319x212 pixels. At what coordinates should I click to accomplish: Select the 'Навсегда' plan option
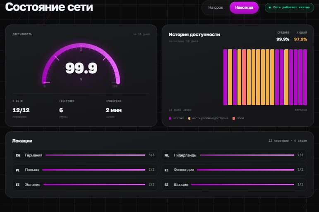[x=244, y=7]
